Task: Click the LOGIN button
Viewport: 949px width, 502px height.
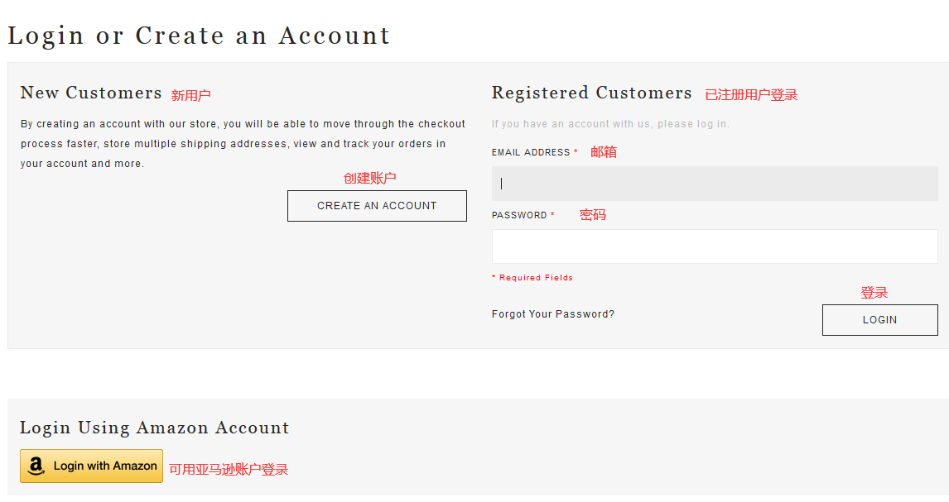Action: [x=879, y=320]
